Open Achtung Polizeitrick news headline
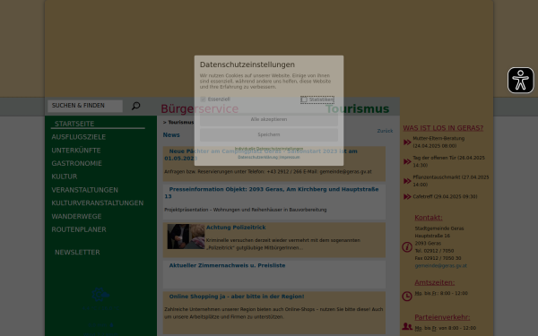The height and width of the screenshot is (336, 538). 236,228
